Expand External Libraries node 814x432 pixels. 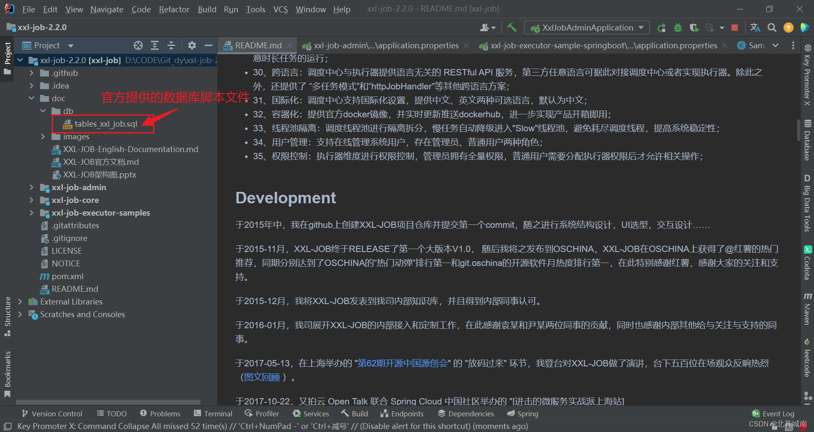point(20,302)
